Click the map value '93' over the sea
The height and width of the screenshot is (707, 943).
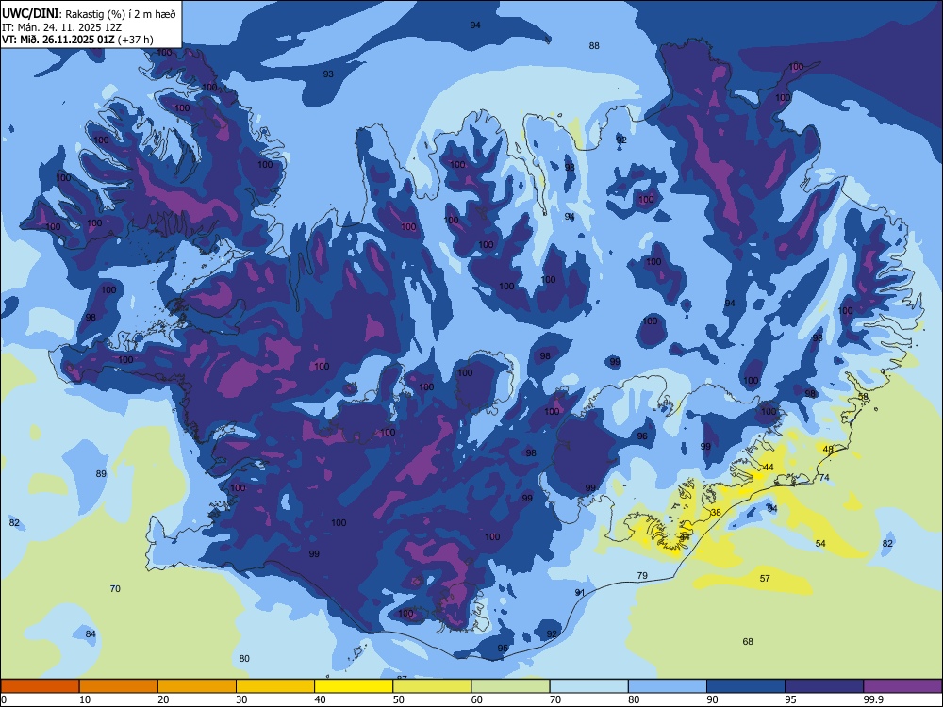pyautogui.click(x=328, y=74)
